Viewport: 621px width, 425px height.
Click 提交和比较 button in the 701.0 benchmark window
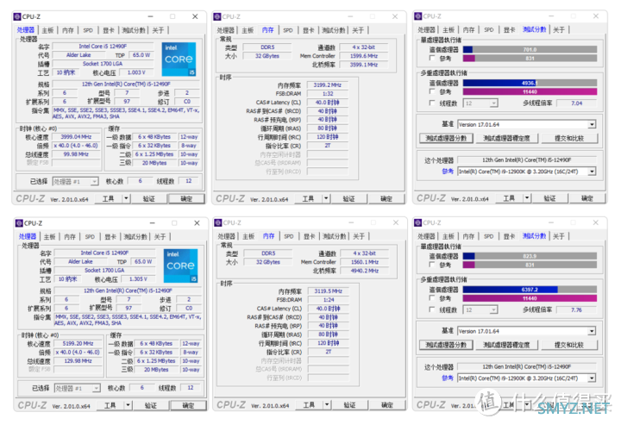click(x=569, y=139)
